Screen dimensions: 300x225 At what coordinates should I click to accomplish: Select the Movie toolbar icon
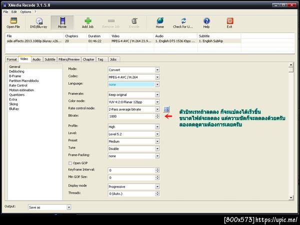coord(62,21)
